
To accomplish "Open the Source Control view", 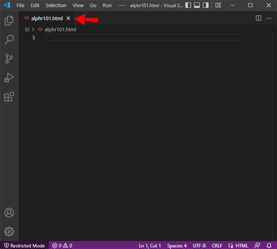I will point(9,58).
